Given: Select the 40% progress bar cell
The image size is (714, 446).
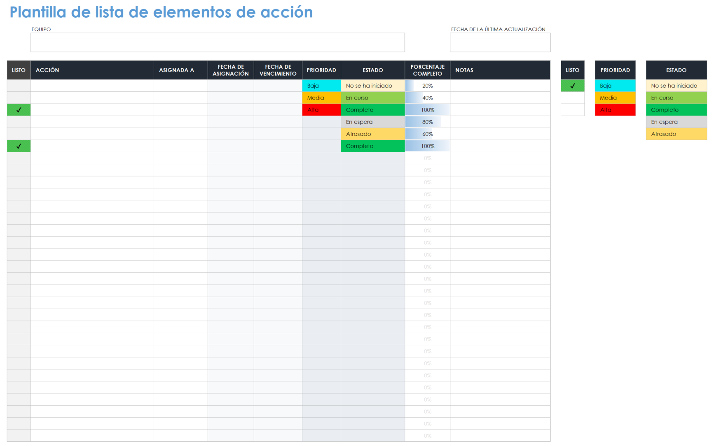Looking at the screenshot, I should (x=428, y=98).
